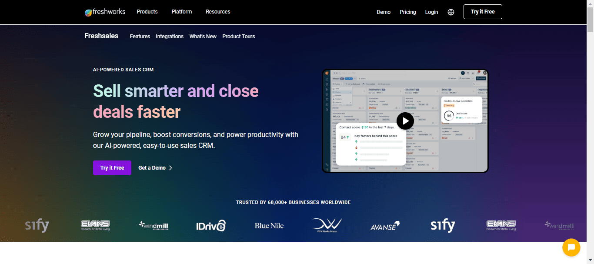Click the Freshworks logo
Image resolution: width=594 pixels, height=264 pixels.
[x=105, y=12]
